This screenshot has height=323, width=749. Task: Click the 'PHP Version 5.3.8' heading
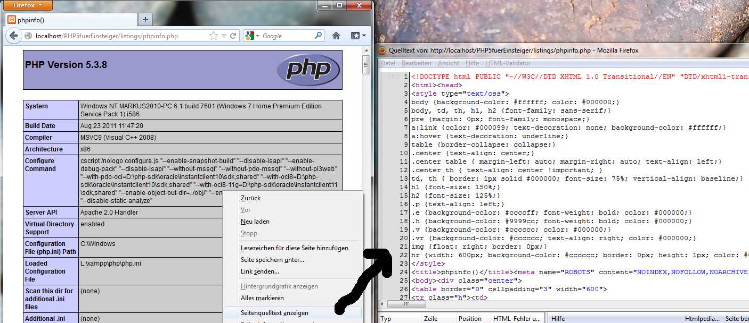click(x=66, y=65)
